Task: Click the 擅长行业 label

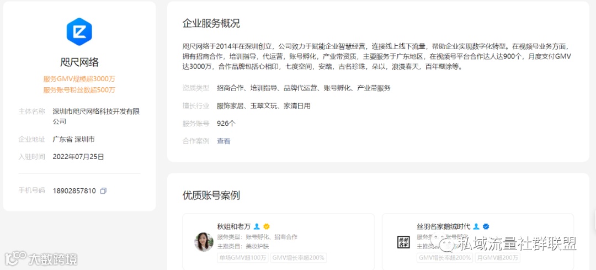Action: 196,106
